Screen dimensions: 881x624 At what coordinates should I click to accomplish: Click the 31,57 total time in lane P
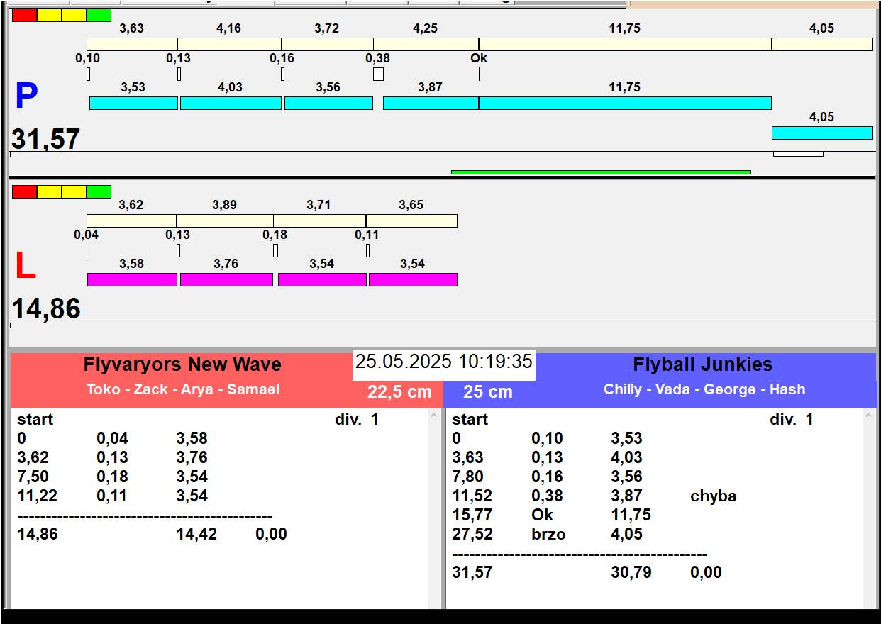tap(45, 139)
